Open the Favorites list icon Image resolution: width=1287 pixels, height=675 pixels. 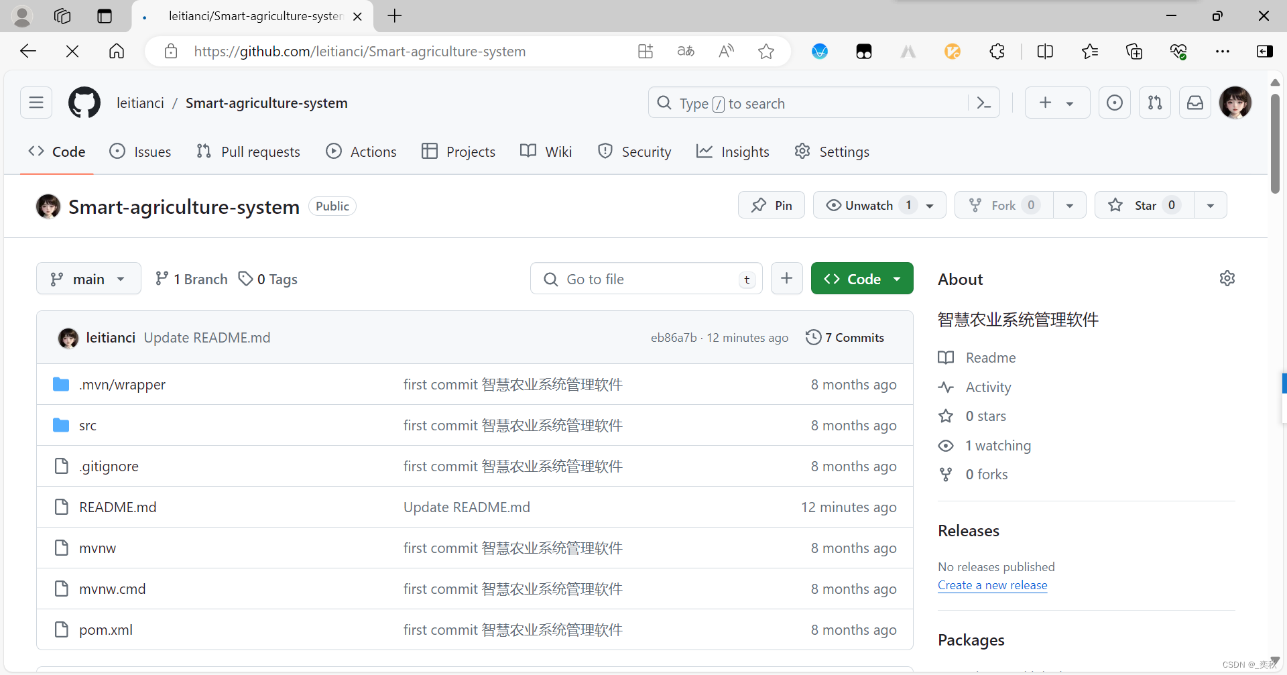pos(1090,51)
